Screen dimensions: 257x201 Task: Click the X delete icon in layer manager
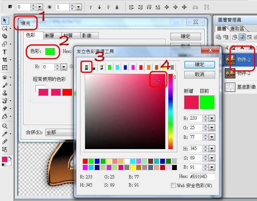(x=242, y=48)
